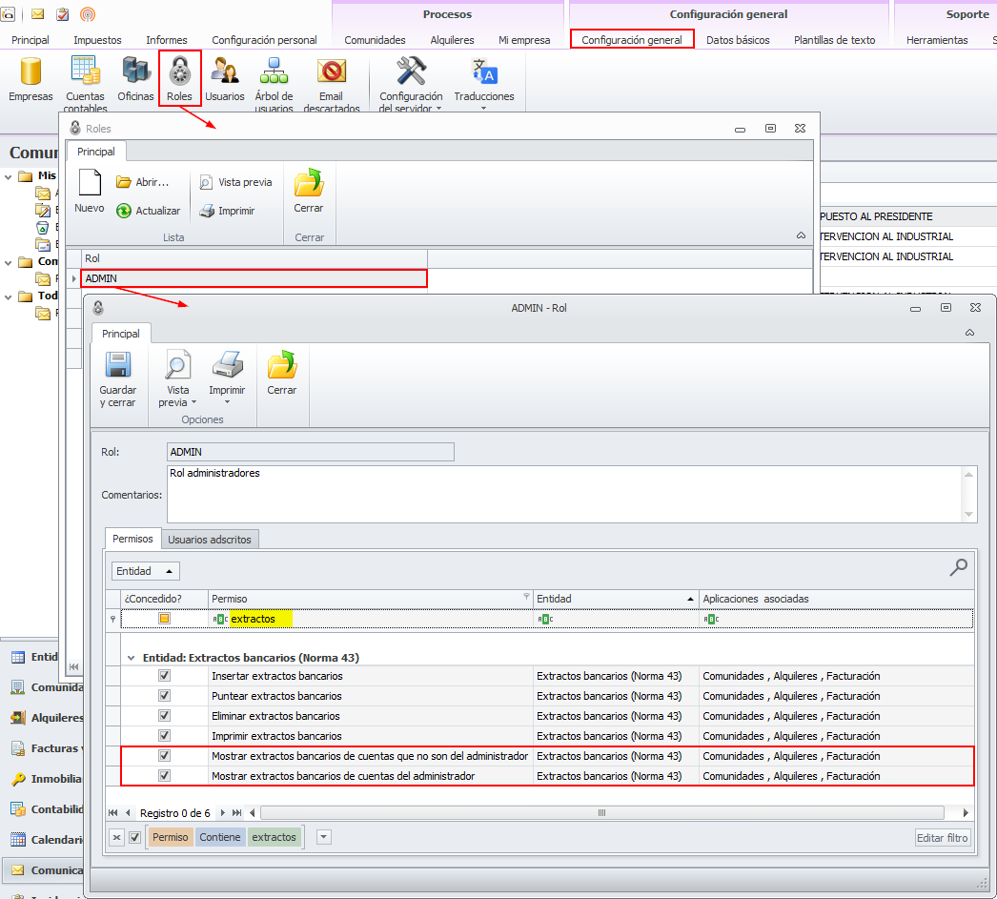997x899 pixels.
Task: Open Árbol de usuarios tool
Action: [x=274, y=72]
